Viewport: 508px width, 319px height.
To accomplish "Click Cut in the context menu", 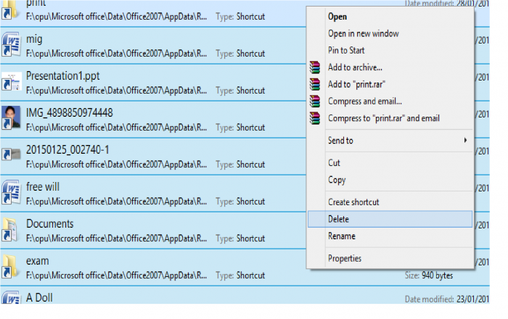I will [335, 163].
